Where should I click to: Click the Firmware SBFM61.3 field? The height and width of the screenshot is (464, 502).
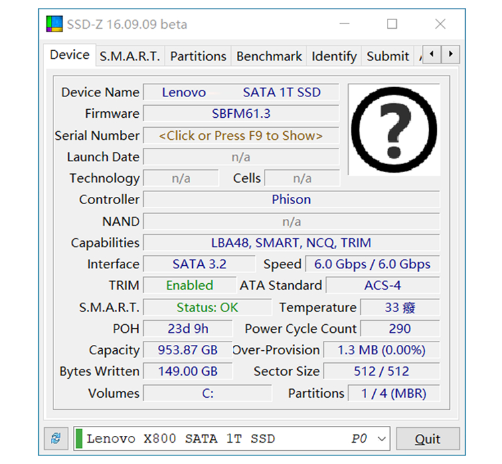point(241,114)
